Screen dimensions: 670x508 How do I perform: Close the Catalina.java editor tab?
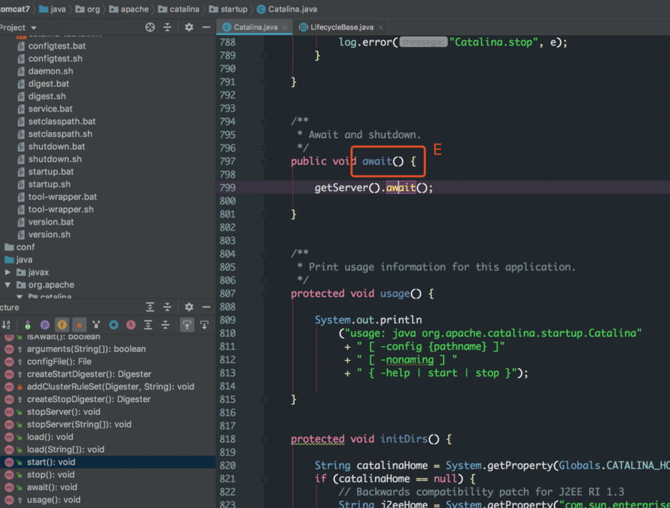[285, 27]
